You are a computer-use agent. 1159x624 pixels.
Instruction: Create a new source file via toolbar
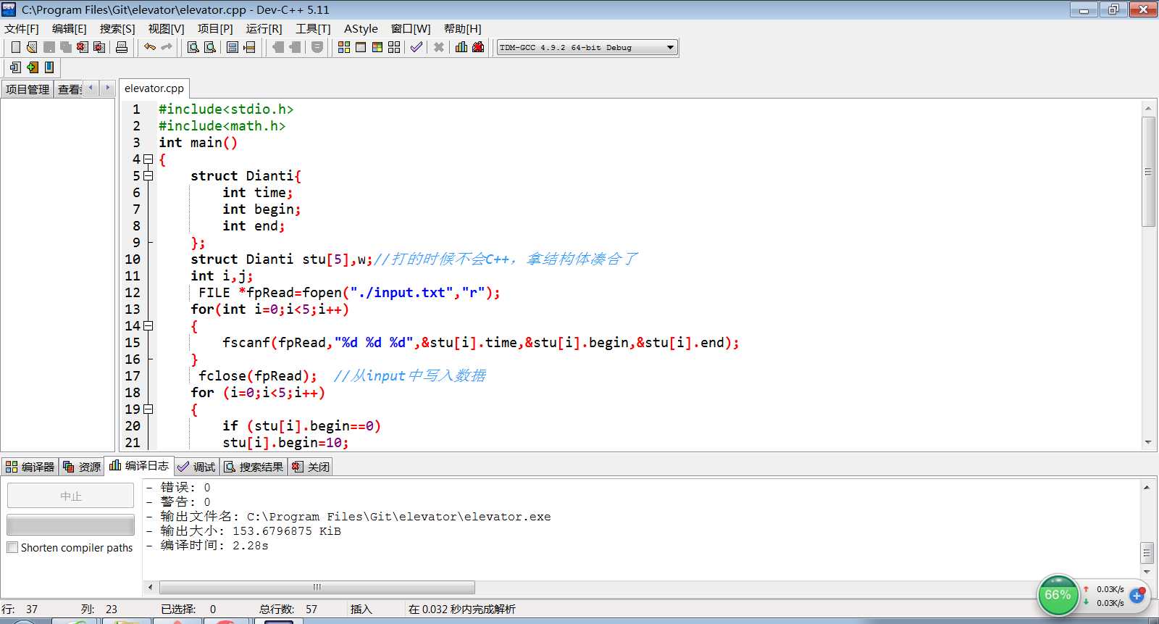pyautogui.click(x=15, y=47)
